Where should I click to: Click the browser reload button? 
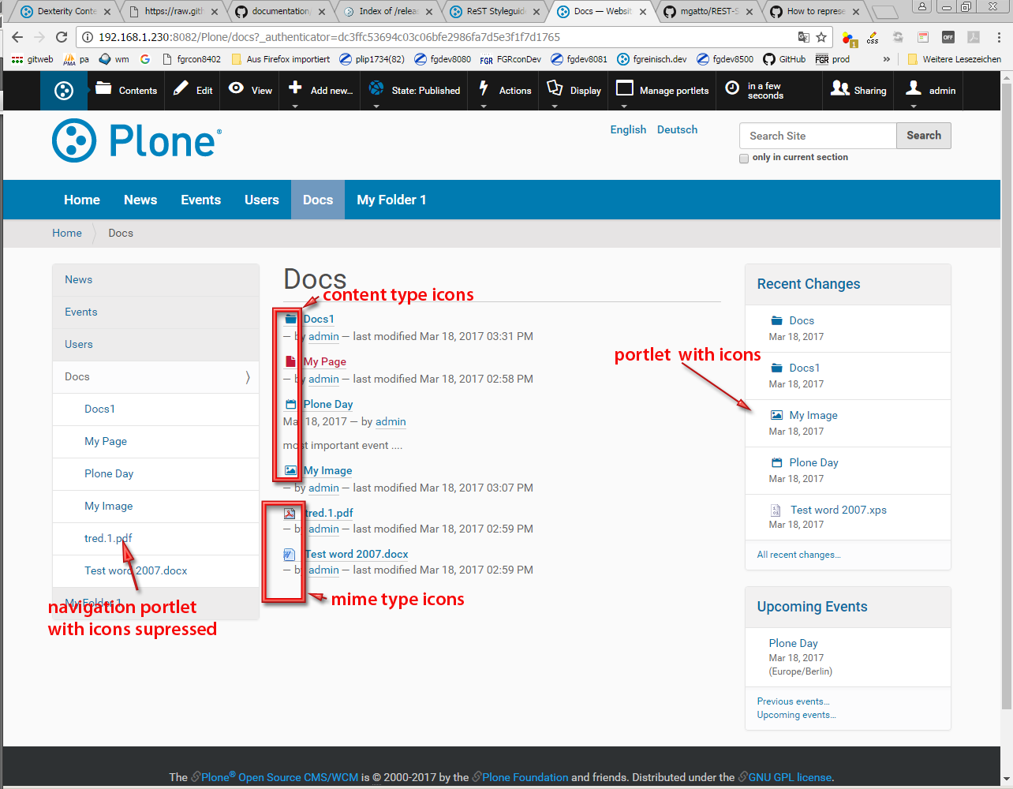[62, 37]
